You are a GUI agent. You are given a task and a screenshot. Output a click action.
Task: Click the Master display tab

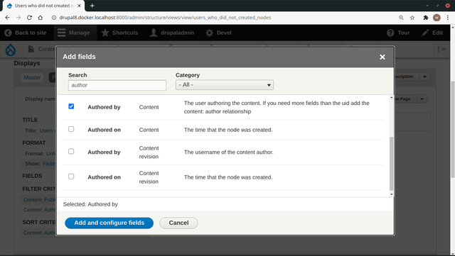coord(32,77)
